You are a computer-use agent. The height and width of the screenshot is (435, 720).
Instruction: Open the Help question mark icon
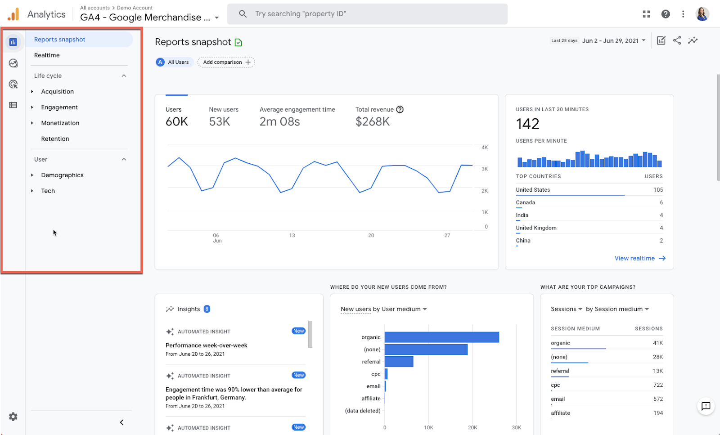pyautogui.click(x=666, y=14)
